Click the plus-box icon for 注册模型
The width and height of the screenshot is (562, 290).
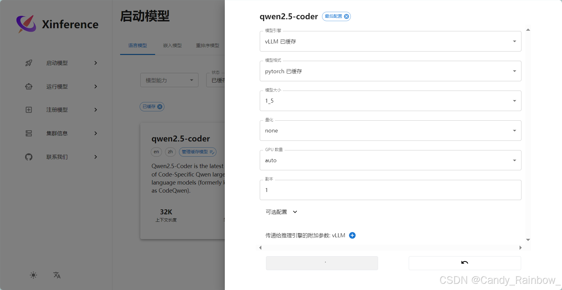coord(29,110)
